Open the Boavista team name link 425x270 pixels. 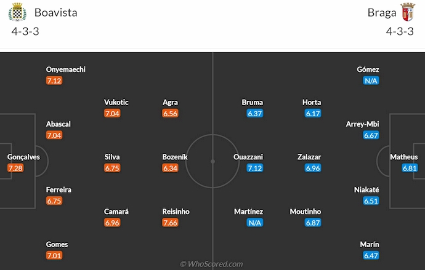(56, 13)
